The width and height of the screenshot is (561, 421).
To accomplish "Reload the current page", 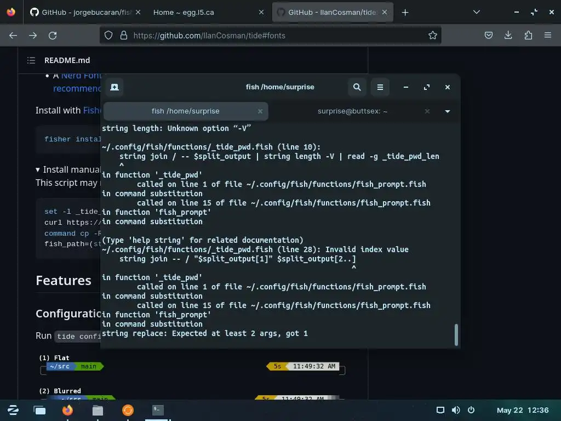I will 53,36.
